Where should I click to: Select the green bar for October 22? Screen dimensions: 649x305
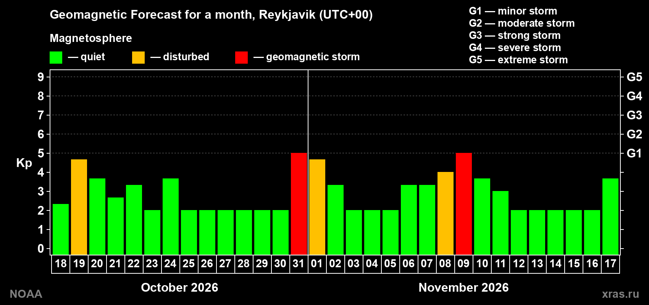coord(134,220)
